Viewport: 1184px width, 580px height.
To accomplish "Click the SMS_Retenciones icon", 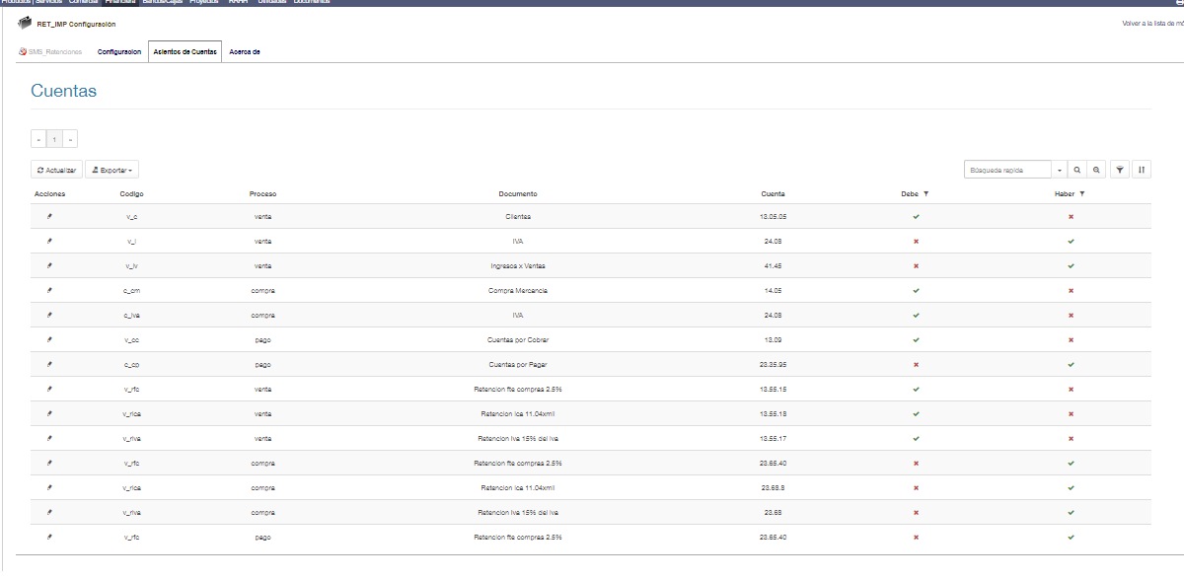I will [22, 51].
